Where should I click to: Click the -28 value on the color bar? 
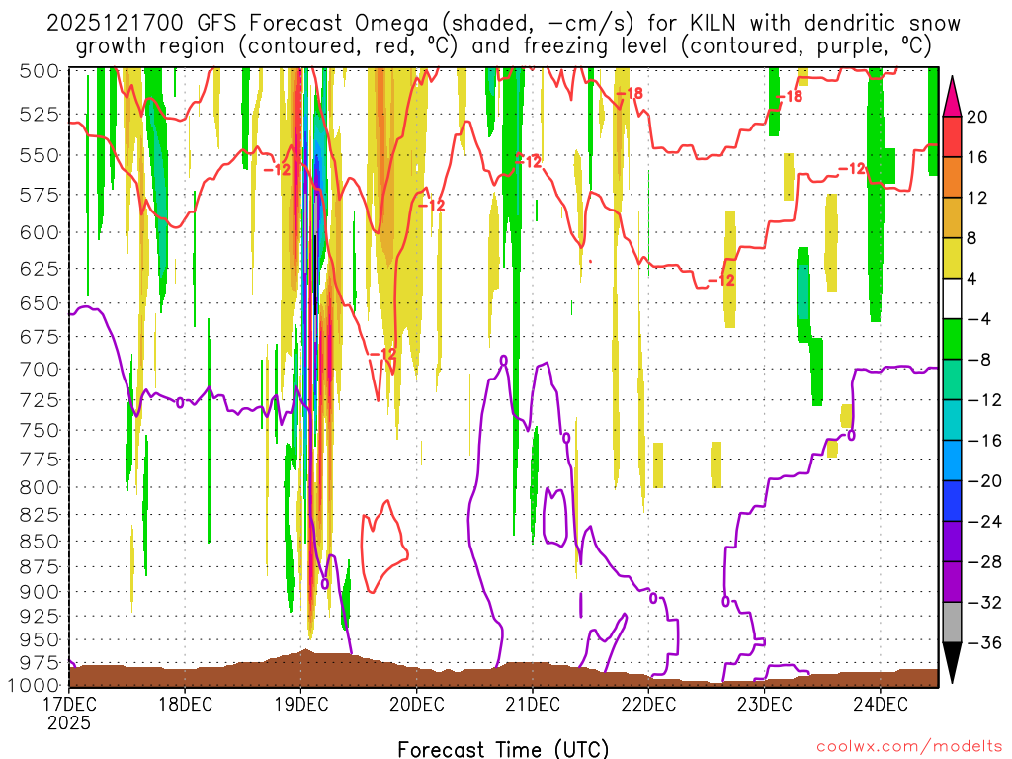(985, 562)
